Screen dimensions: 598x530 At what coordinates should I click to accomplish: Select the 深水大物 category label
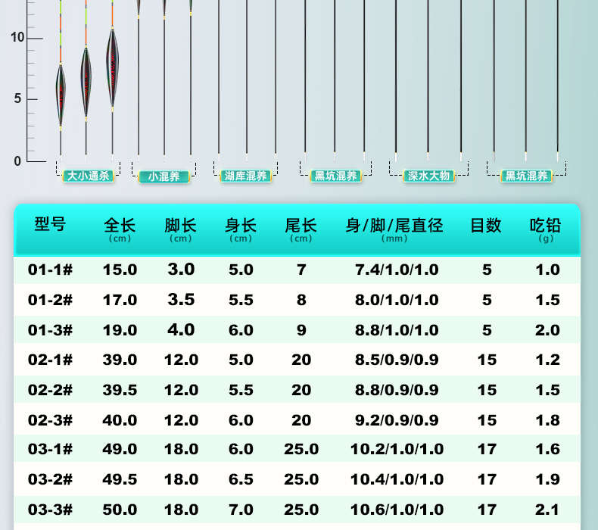428,176
